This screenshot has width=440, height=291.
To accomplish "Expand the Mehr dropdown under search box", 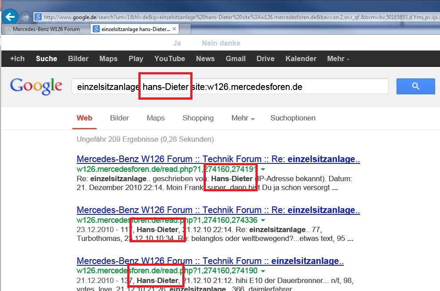I will (243, 118).
